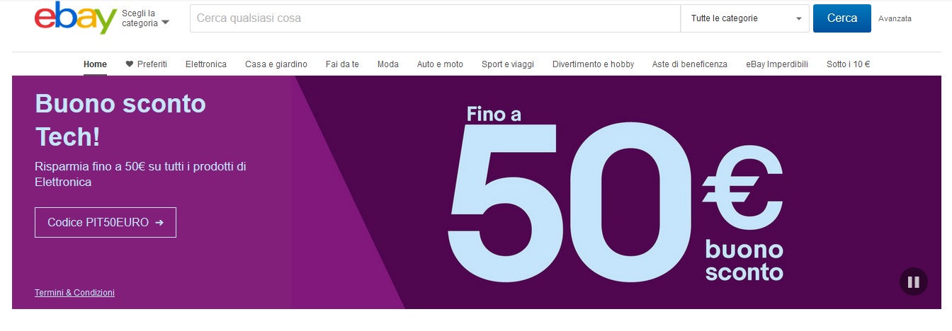Click the large 50 € buono sconto graphic
Screen dimensions: 952x331
[616, 194]
